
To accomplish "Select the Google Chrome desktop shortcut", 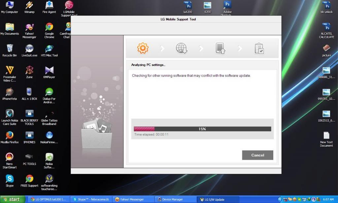I will pyautogui.click(x=49, y=31).
